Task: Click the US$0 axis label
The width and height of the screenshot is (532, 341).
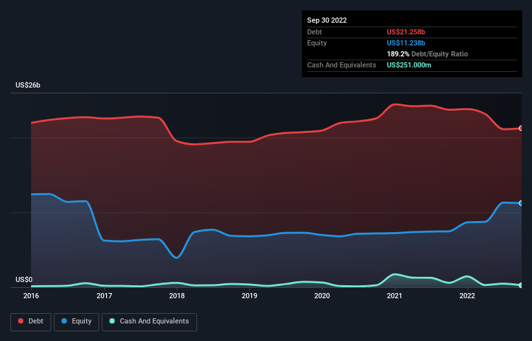Action: click(24, 279)
